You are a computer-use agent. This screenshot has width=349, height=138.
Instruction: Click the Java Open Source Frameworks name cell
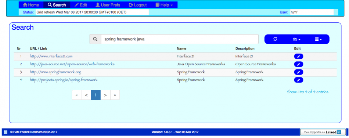pos(201,64)
